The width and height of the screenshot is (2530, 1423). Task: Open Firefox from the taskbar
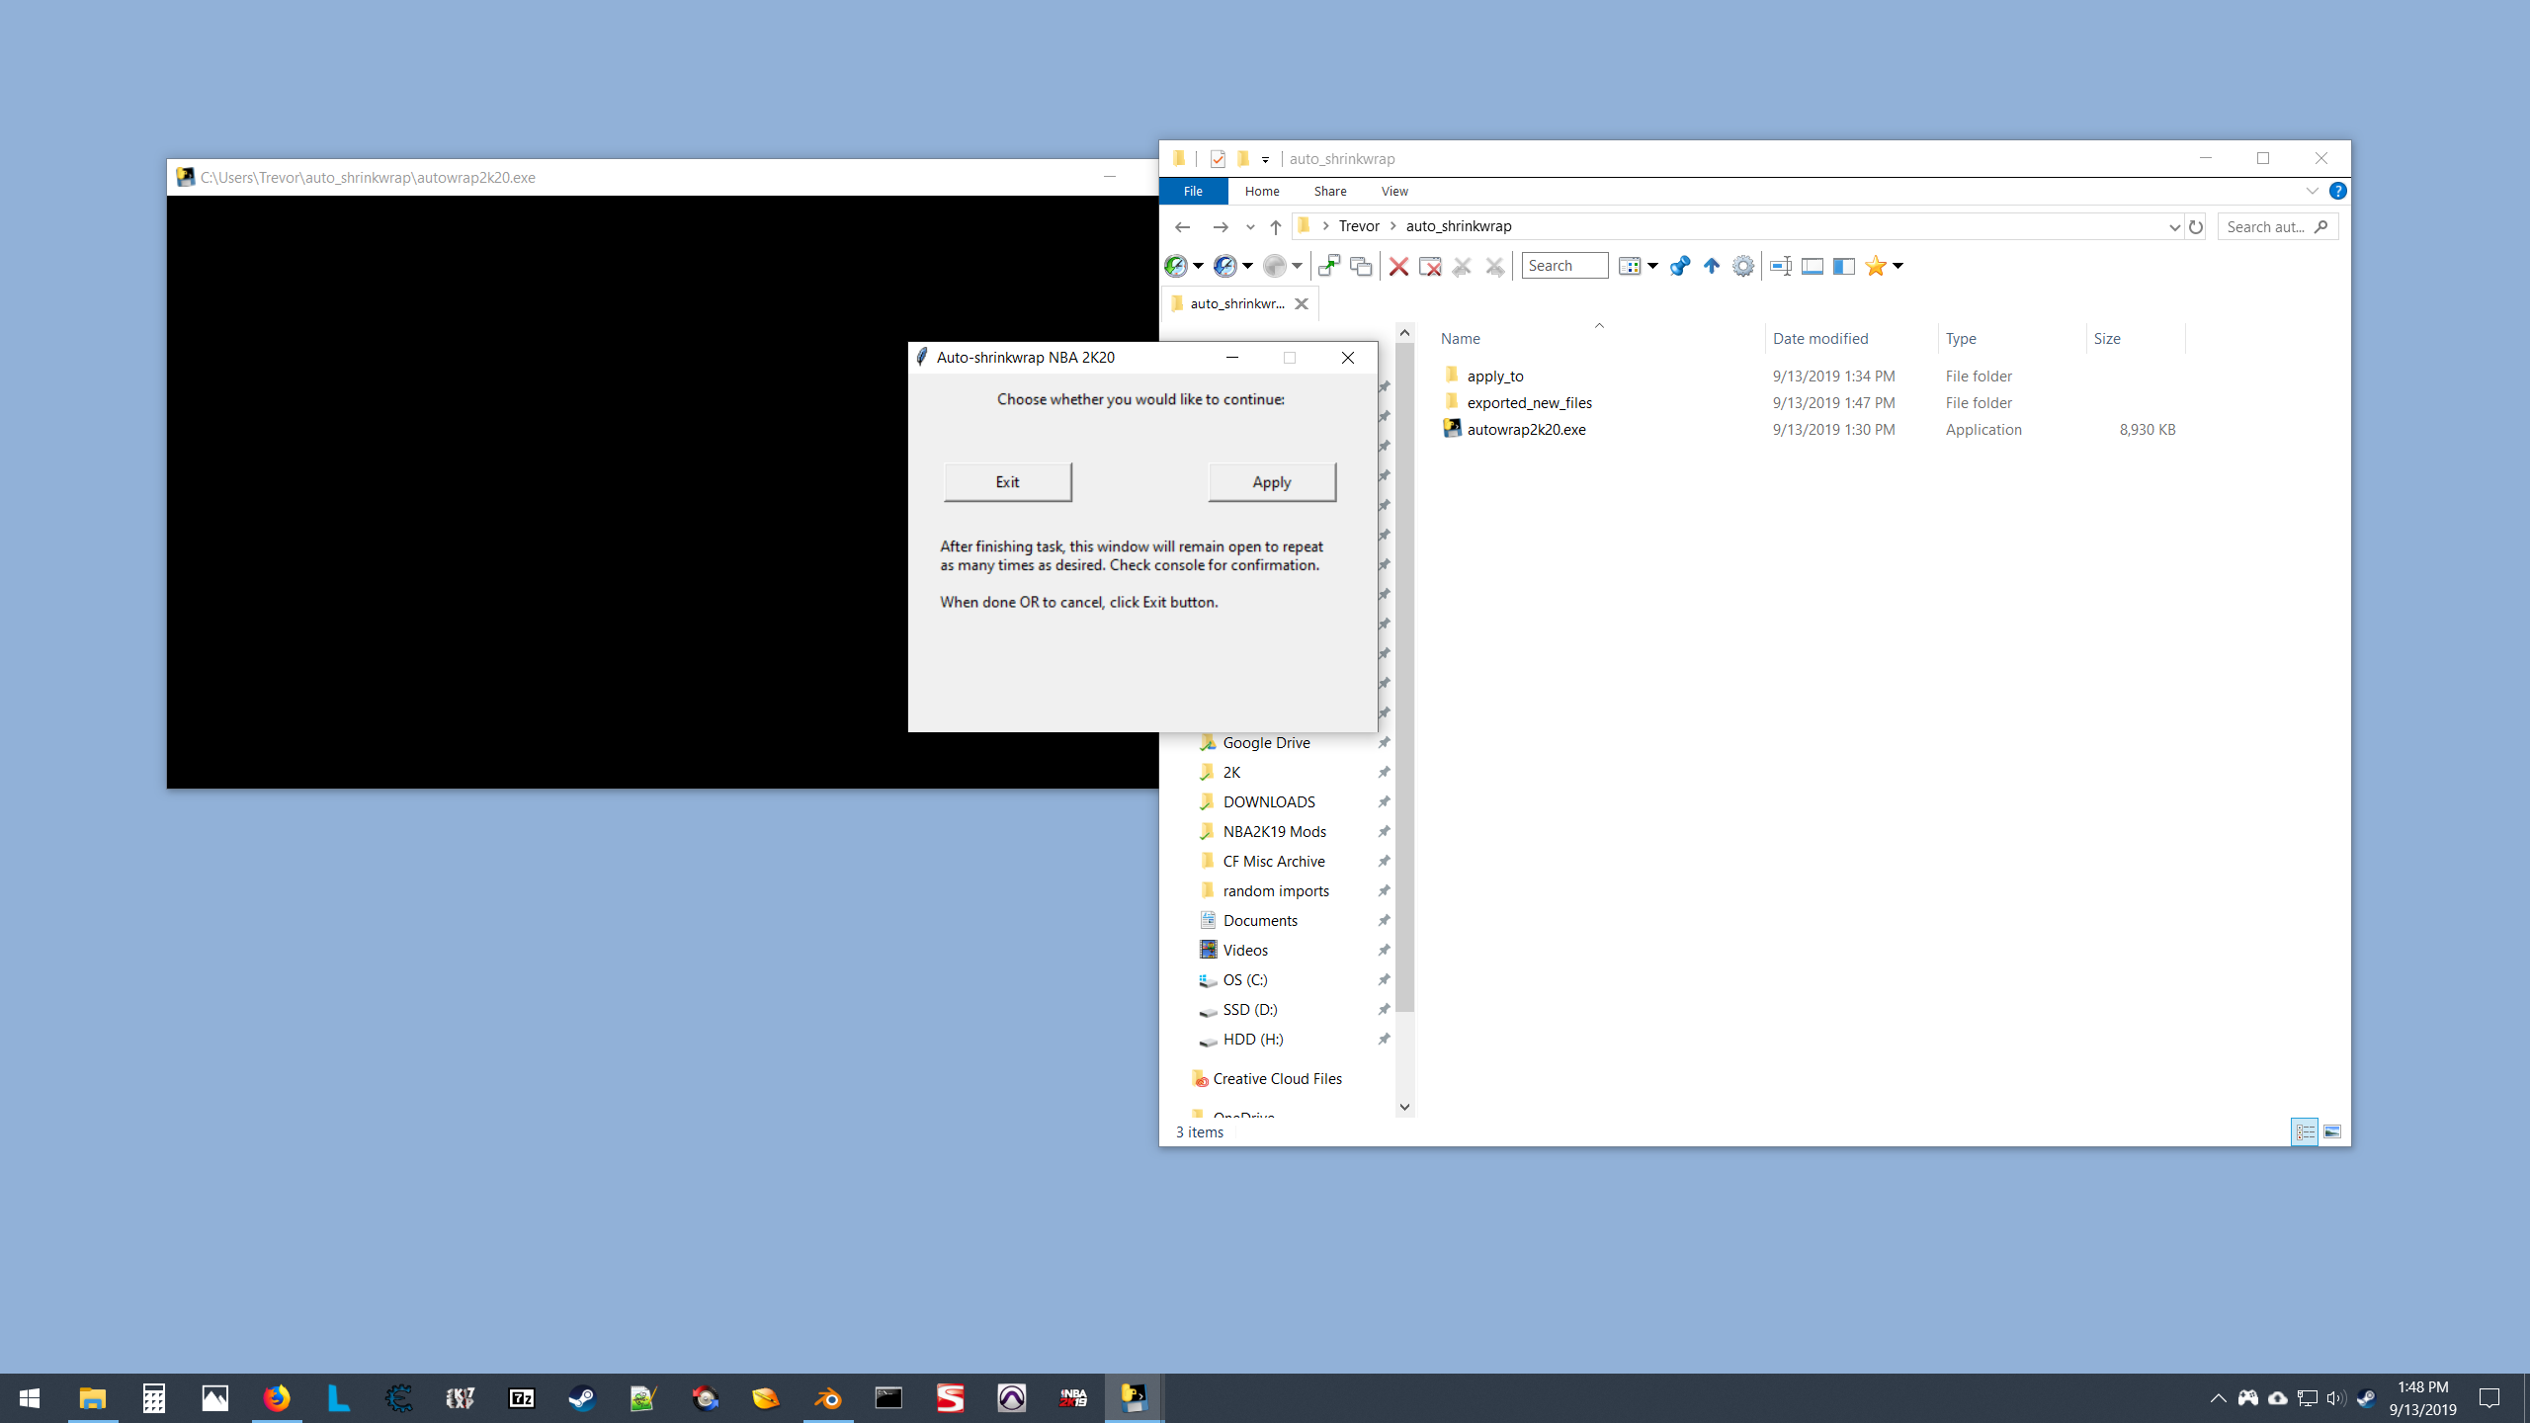[277, 1398]
